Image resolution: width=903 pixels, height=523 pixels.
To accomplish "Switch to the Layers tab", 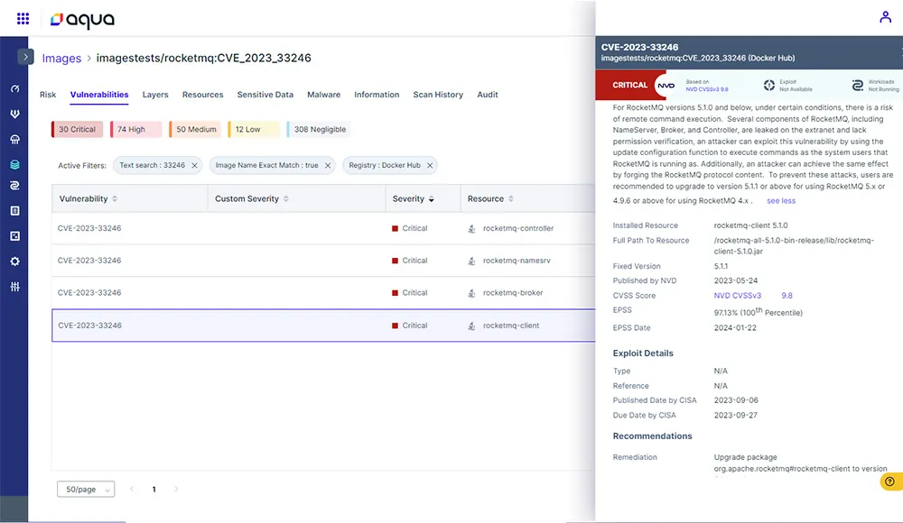I will 155,95.
